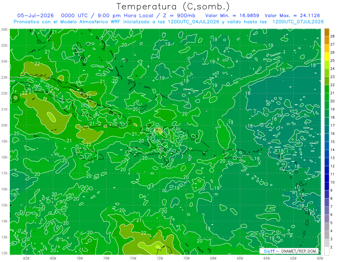Click longitude axis label '62W'
Screen dimensions: 340x262
(x=293, y=258)
